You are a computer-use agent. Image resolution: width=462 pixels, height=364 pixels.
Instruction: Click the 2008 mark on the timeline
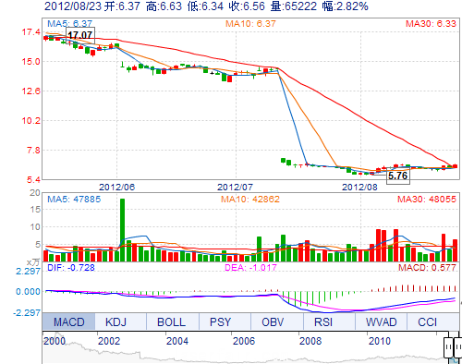pyautogui.click(x=310, y=341)
